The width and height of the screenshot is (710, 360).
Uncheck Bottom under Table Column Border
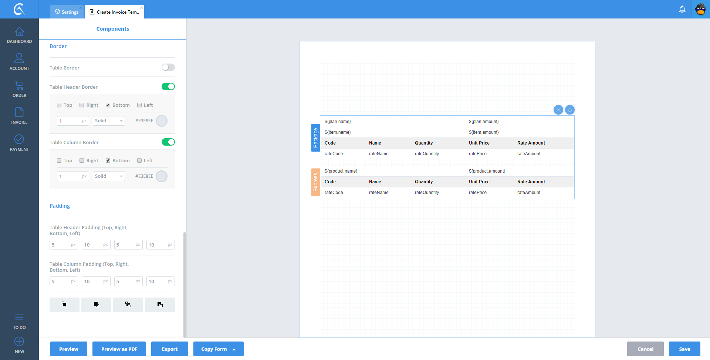coord(108,160)
